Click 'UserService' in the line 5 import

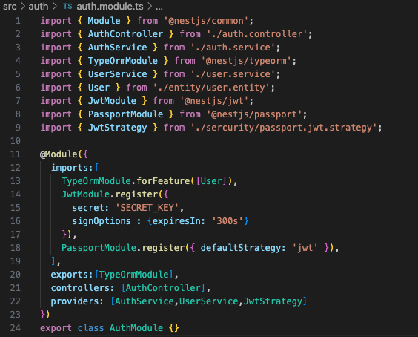(118, 74)
